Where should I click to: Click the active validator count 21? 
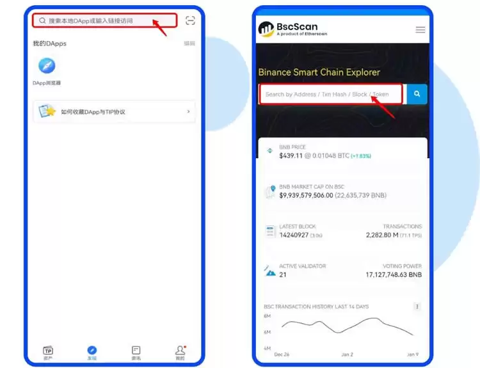point(283,275)
